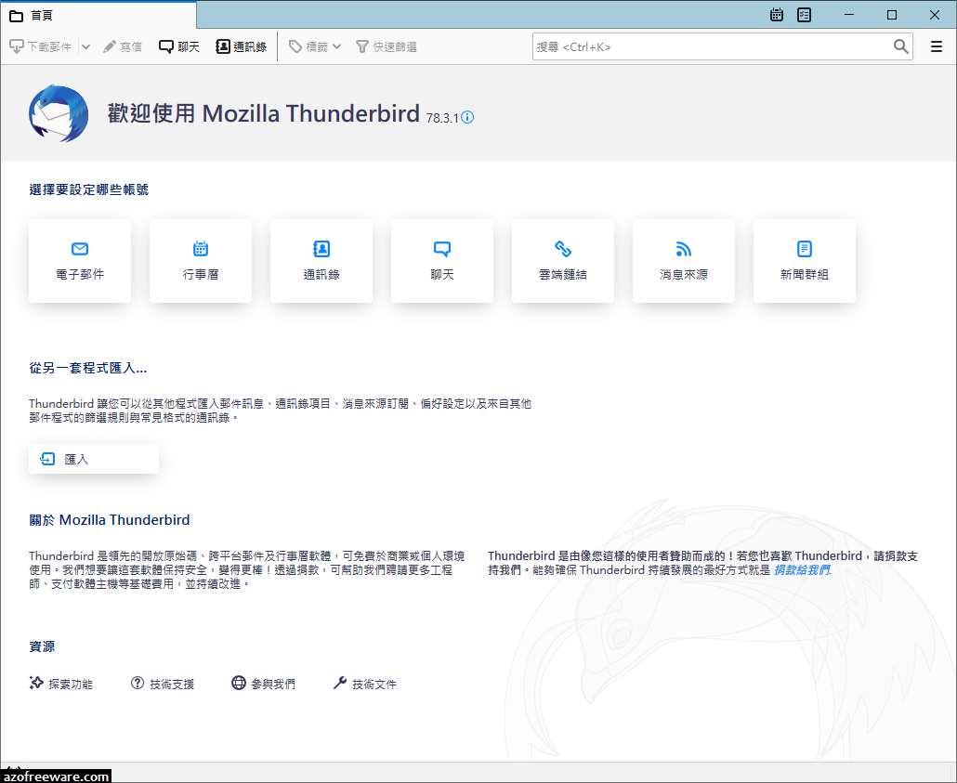
Task: Click the version info icon next to 78.3.1
Action: point(467,117)
